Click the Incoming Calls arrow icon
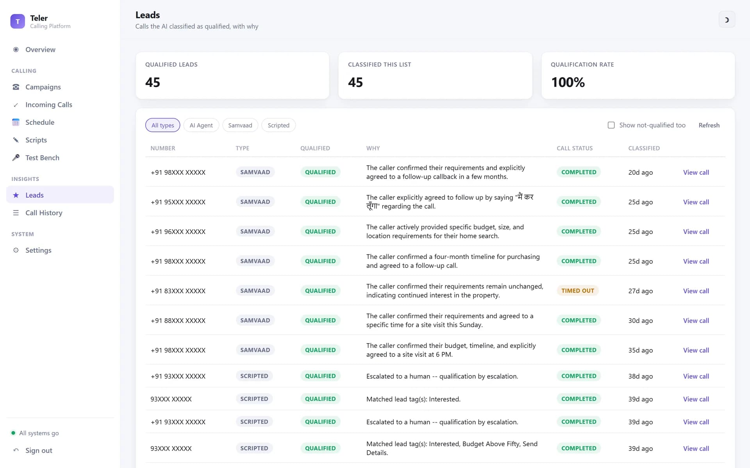The height and width of the screenshot is (468, 750). coord(16,105)
